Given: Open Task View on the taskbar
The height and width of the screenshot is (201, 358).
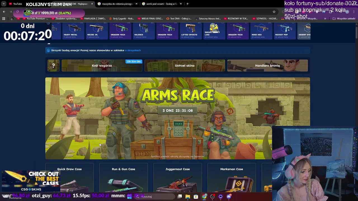Looking at the screenshot, I should pyautogui.click(x=180, y=197).
